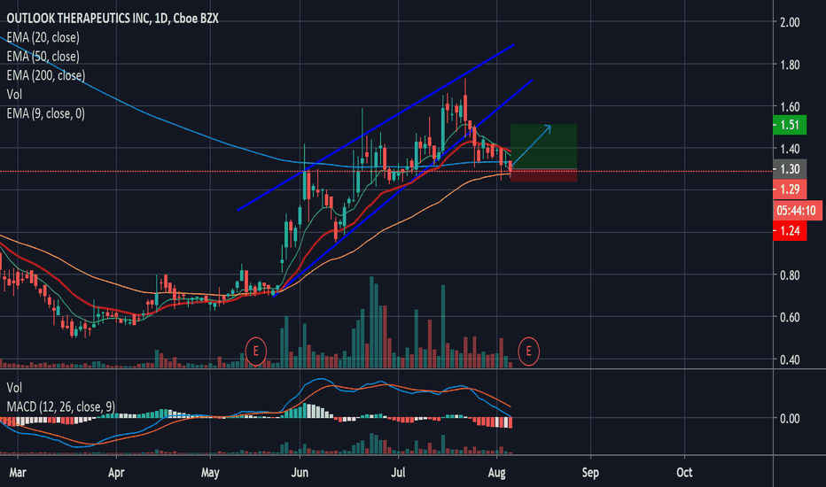
Task: Click the 0.00 MACD axis label
Action: 790,419
